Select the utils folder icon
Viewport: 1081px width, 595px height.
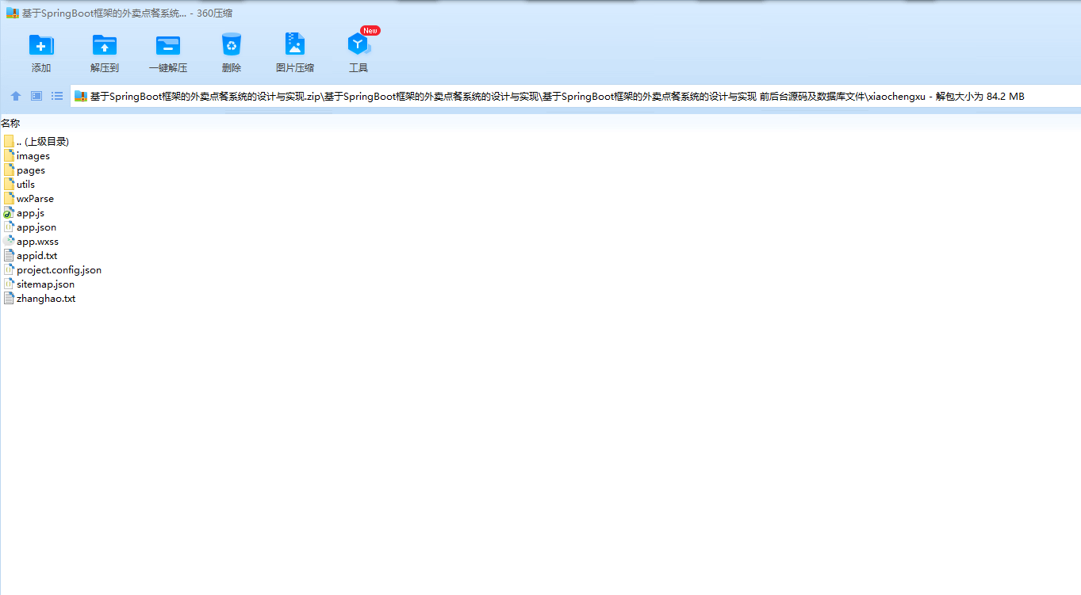tap(9, 184)
